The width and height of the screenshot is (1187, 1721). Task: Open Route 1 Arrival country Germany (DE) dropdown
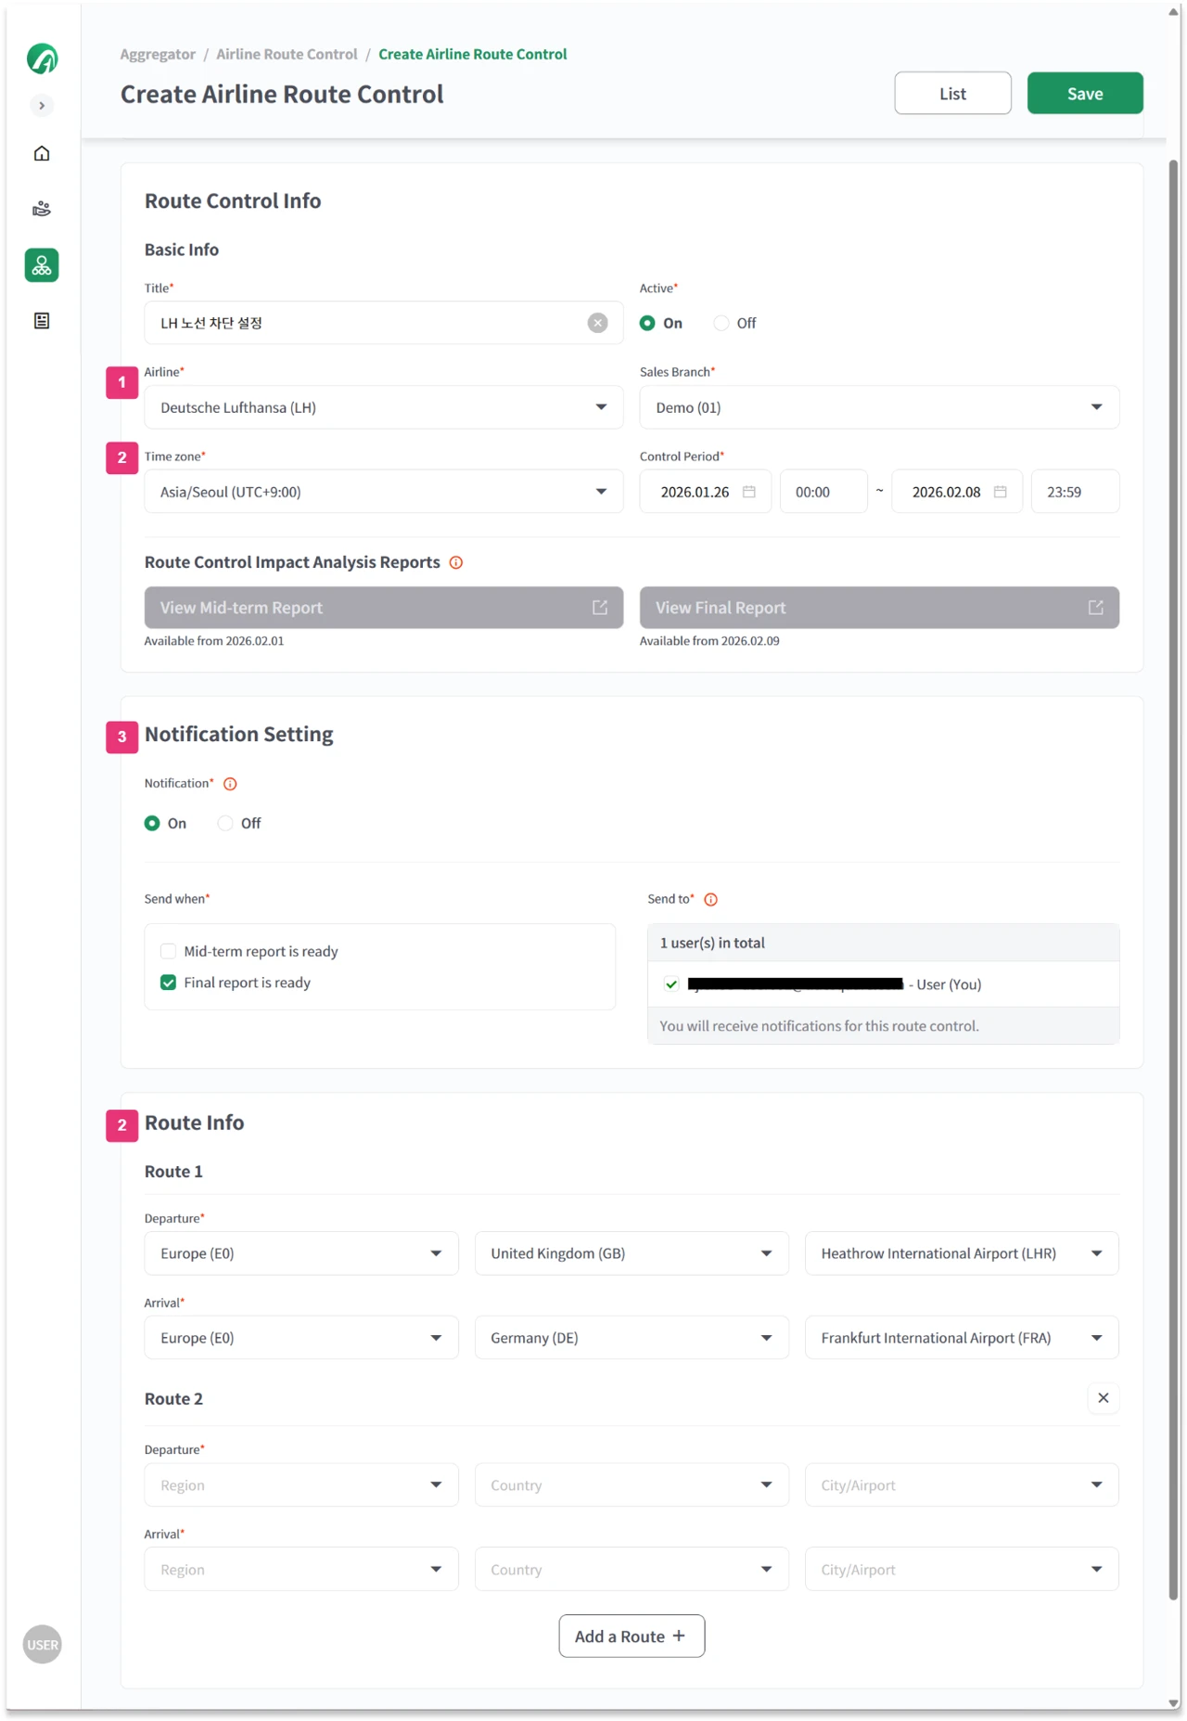pos(632,1338)
